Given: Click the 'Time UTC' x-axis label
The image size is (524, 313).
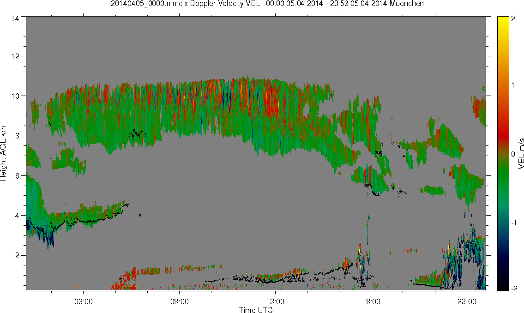Looking at the screenshot, I should tap(256, 310).
